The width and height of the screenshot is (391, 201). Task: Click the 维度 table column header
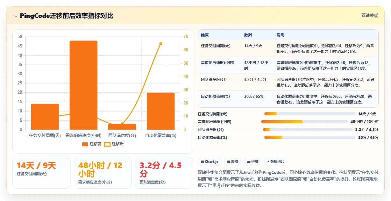205,35
